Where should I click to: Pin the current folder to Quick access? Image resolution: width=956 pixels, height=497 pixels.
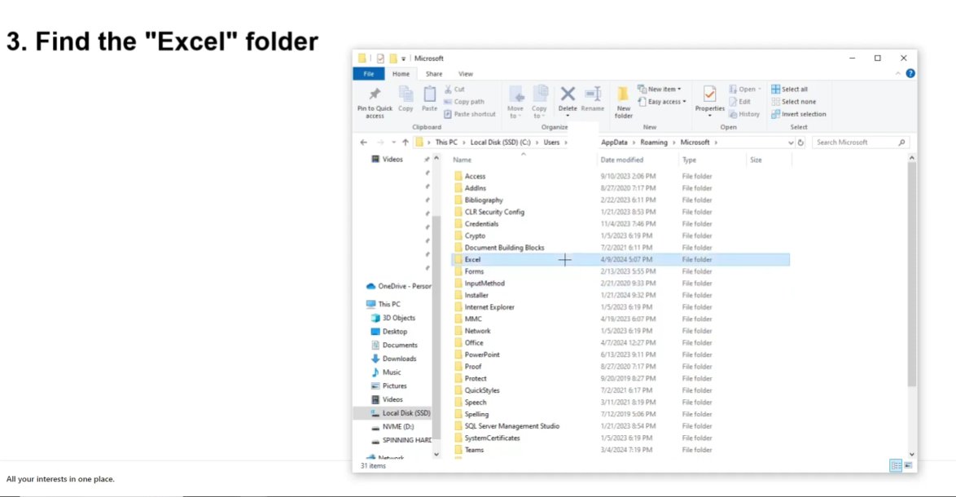(x=374, y=101)
